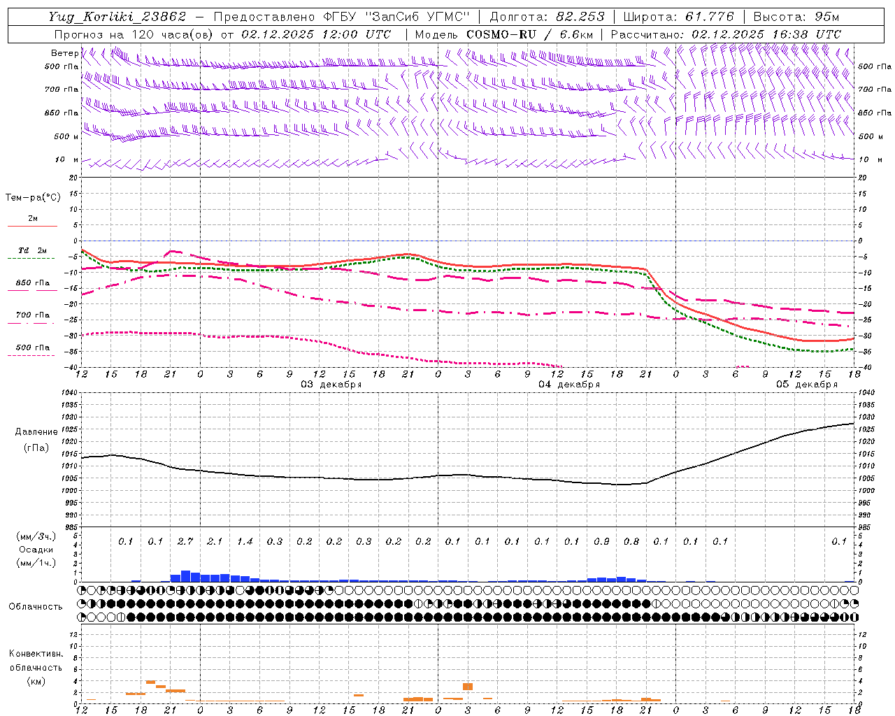Screen dimensions: 895x716
Task: Click the Ветер label of the wind panel
Action: (65, 53)
